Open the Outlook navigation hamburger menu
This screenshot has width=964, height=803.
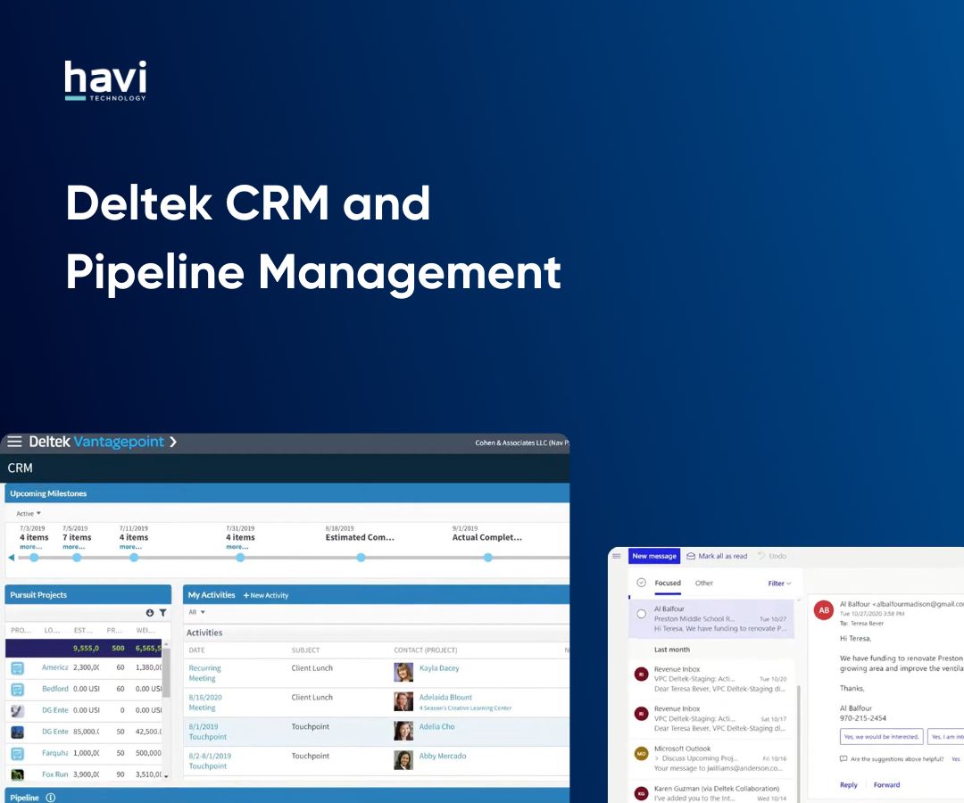(617, 556)
